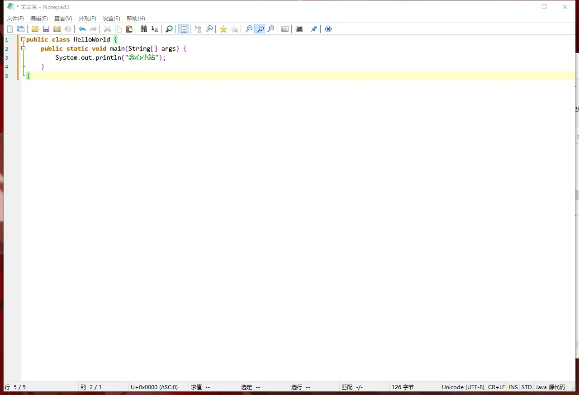Collapse the main method fold marker
The width and height of the screenshot is (579, 395).
pos(24,48)
